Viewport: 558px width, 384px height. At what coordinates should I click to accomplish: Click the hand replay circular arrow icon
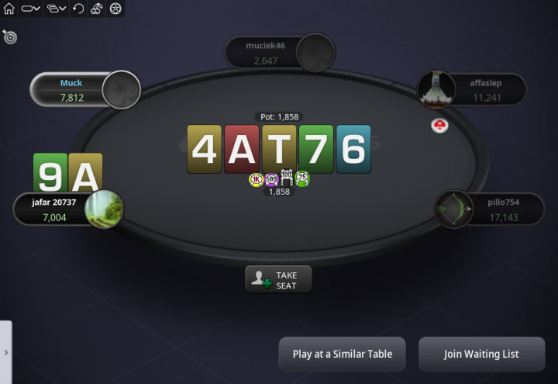78,9
